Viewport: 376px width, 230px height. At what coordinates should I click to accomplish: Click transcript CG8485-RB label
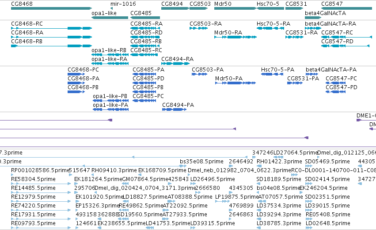pyautogui.click(x=146, y=41)
